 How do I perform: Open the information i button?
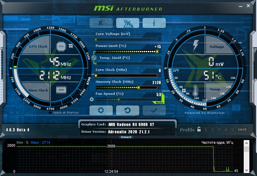click(x=154, y=23)
